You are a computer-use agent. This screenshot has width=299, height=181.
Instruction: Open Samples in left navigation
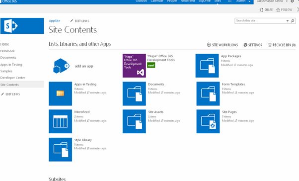6,71
